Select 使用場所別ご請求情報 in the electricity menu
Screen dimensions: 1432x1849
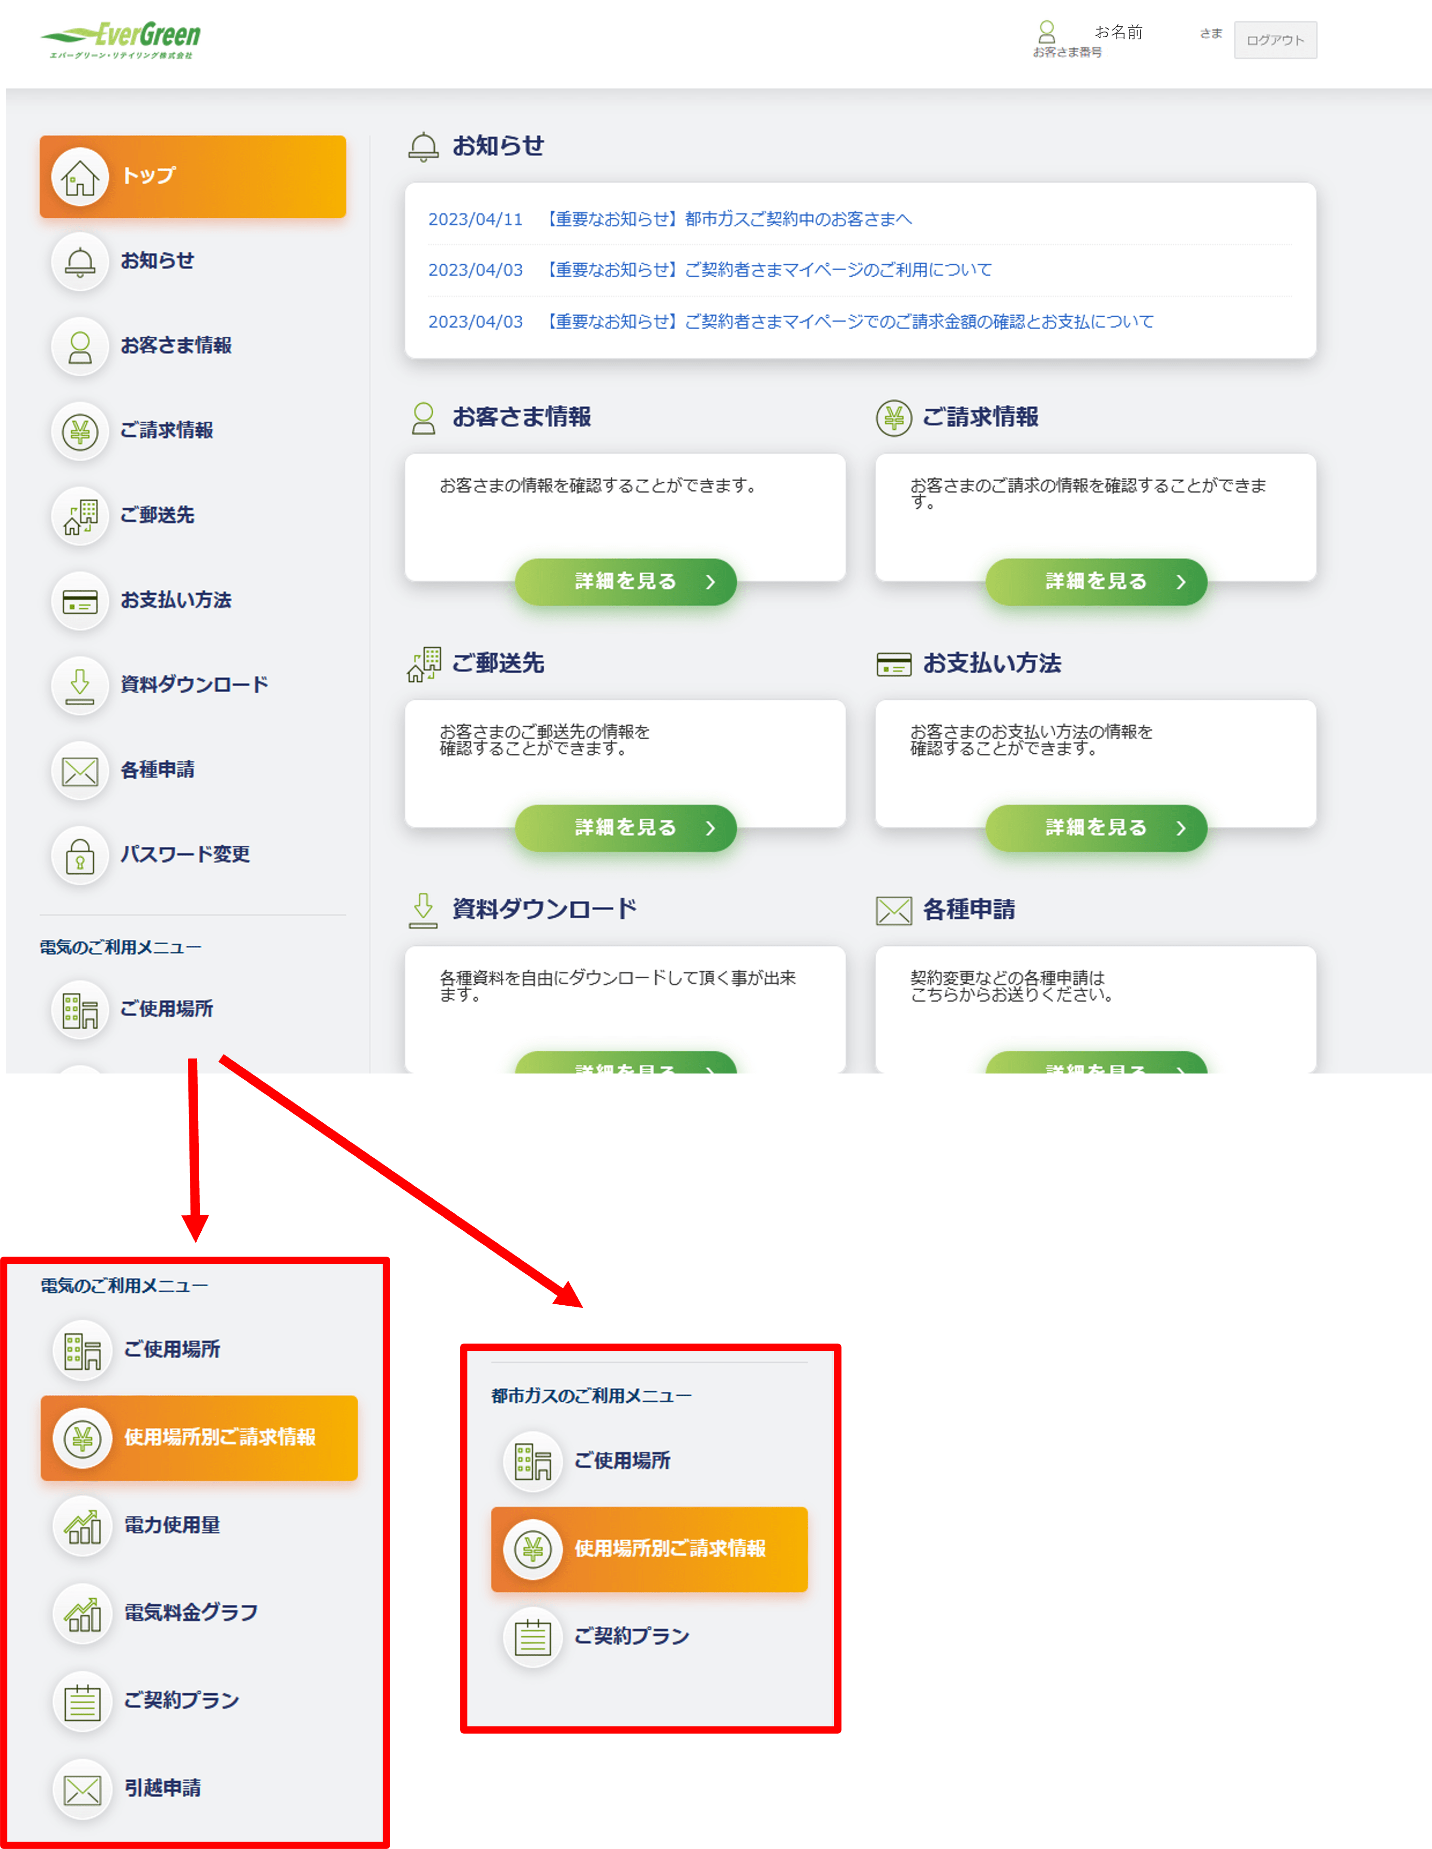(199, 1438)
